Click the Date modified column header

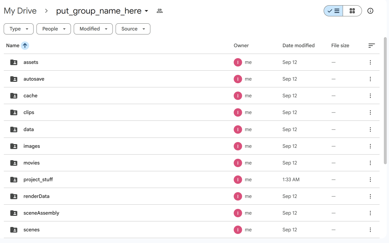(298, 46)
